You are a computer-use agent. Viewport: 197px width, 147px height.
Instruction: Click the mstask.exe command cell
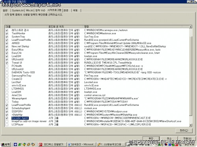[91, 108]
